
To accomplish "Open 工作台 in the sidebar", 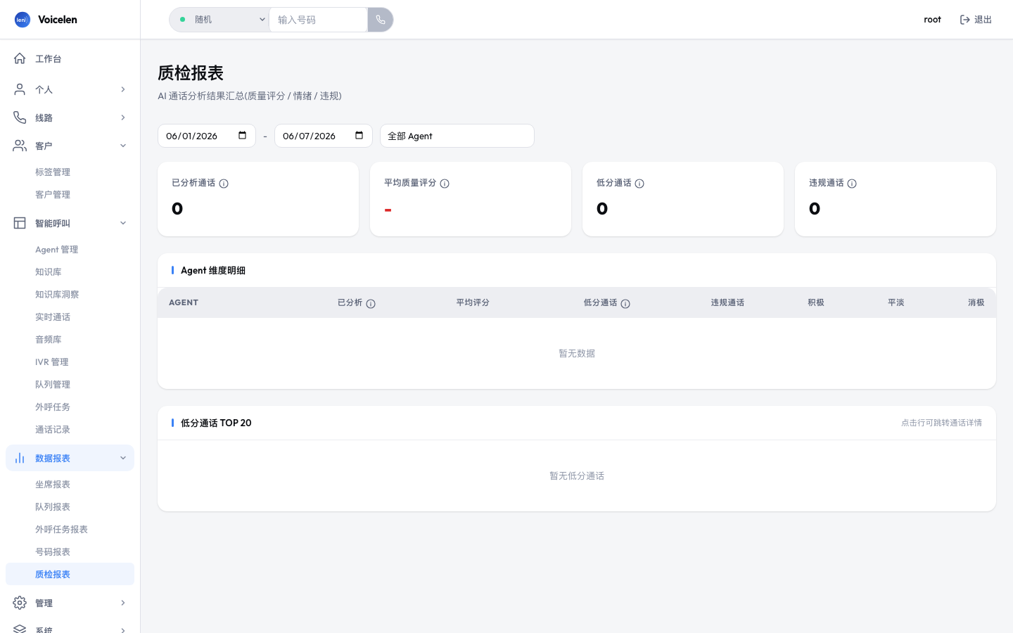I will 70,58.
